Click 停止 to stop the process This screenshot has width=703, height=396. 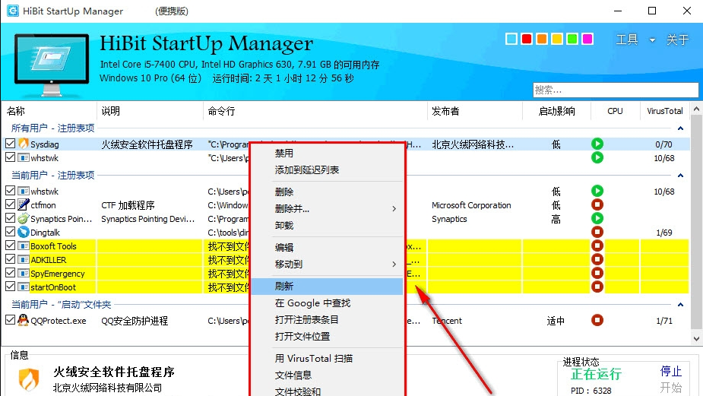click(671, 372)
